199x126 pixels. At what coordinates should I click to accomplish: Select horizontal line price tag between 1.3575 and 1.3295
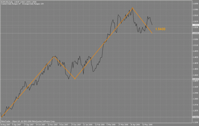(x=195, y=117)
